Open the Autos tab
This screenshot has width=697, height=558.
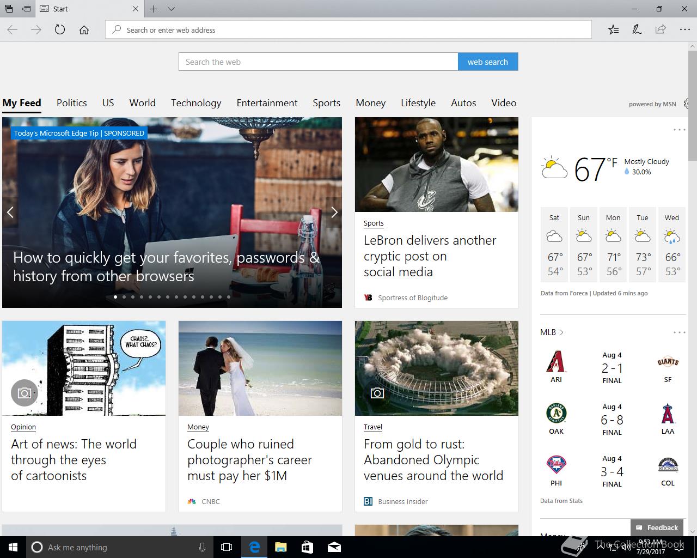tap(463, 103)
